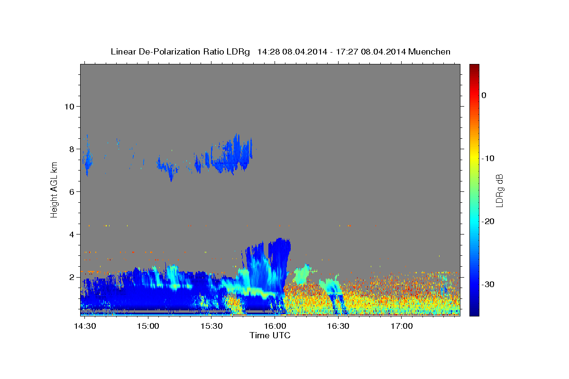Click the 16:30 time tick label
Viewport: 569px width, 379px height.
pyautogui.click(x=338, y=326)
